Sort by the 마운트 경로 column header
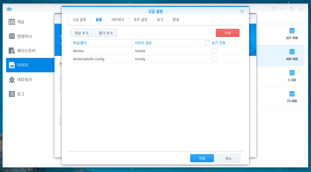The image size is (311, 172). click(x=163, y=43)
